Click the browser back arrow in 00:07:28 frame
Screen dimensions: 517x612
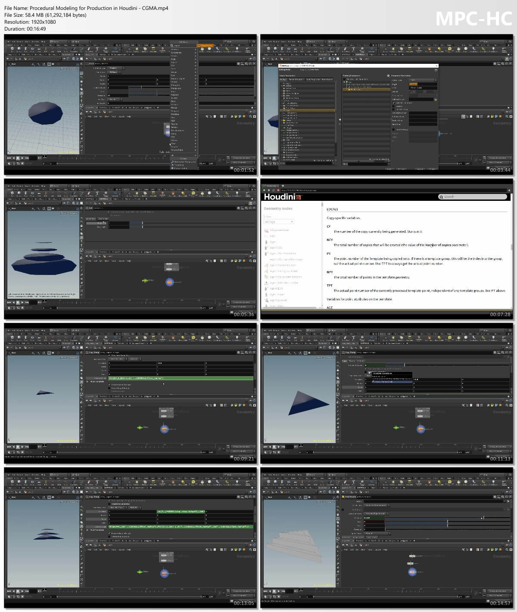click(264, 190)
